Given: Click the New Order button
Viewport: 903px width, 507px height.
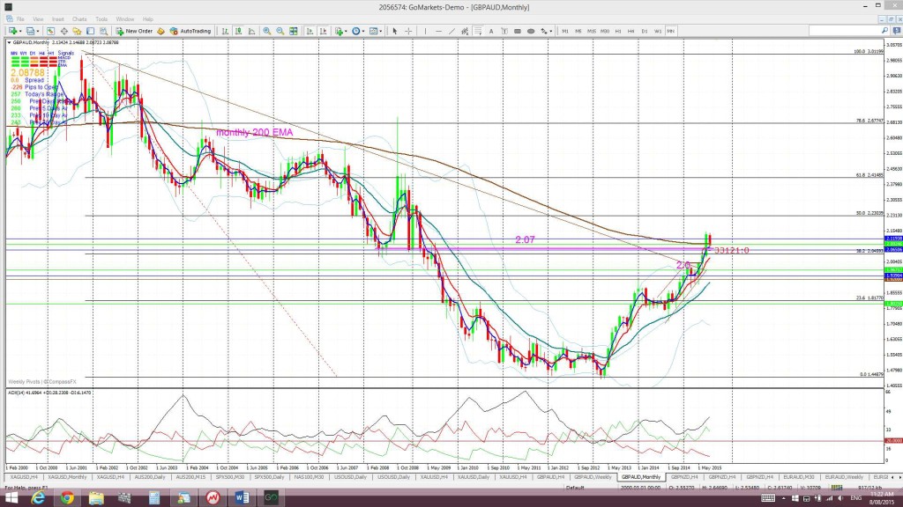Looking at the screenshot, I should (x=134, y=31).
